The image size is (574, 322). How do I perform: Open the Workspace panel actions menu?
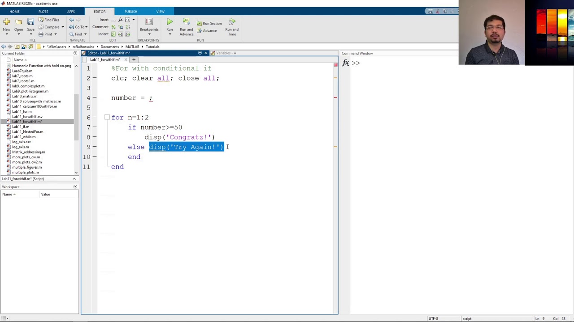pyautogui.click(x=75, y=187)
